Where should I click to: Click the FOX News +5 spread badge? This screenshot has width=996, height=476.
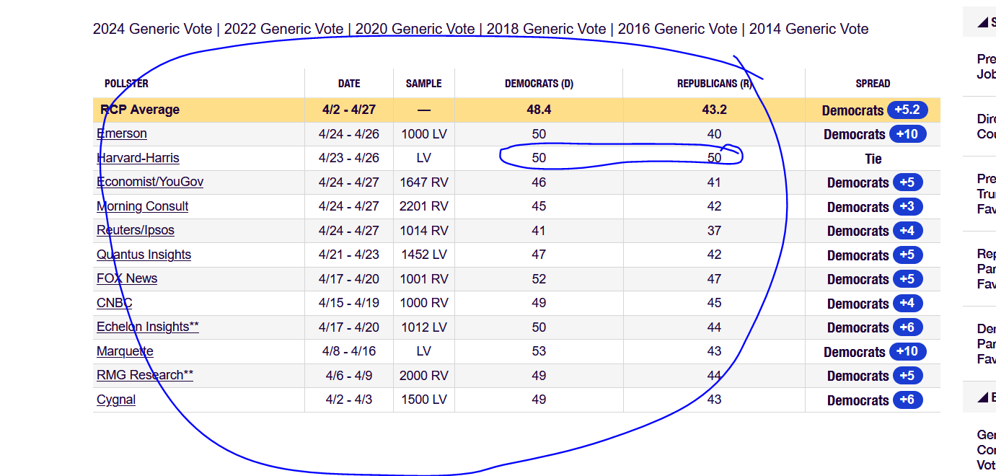[907, 279]
